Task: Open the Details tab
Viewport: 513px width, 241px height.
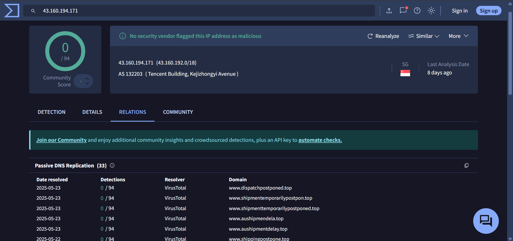Action: (x=92, y=112)
